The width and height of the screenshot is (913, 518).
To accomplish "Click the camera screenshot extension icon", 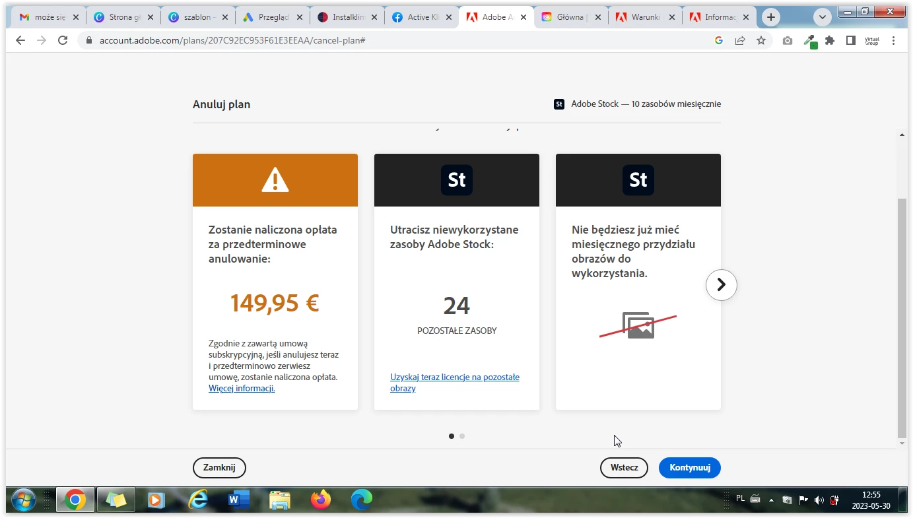I will tap(788, 40).
